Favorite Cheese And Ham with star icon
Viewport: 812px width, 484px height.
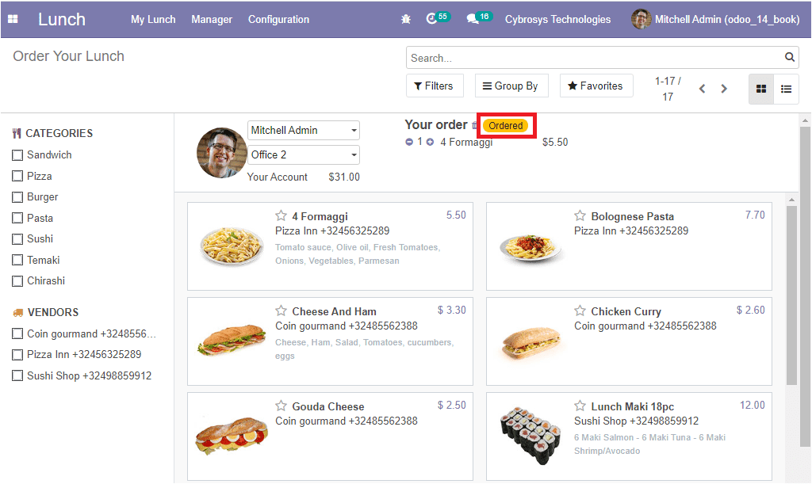click(x=281, y=311)
